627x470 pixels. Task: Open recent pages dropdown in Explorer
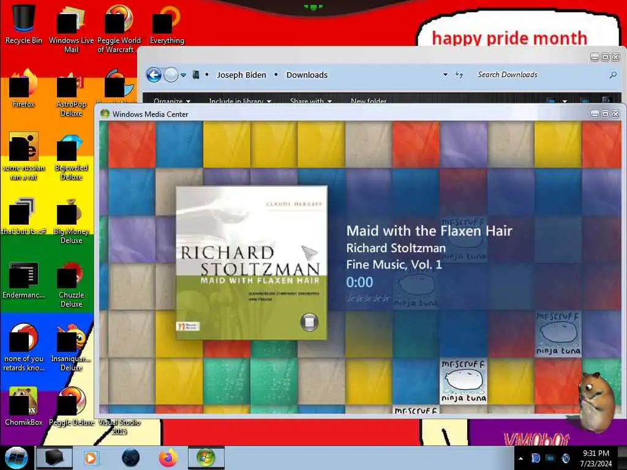coord(183,75)
